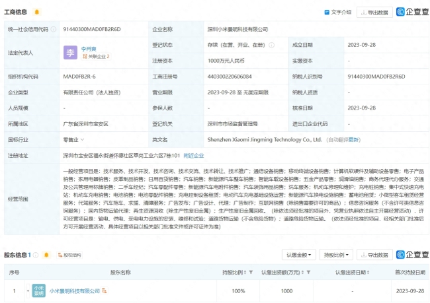Click filter funnel icon for 持股比例 column
The image size is (430, 303).
pos(251,273)
